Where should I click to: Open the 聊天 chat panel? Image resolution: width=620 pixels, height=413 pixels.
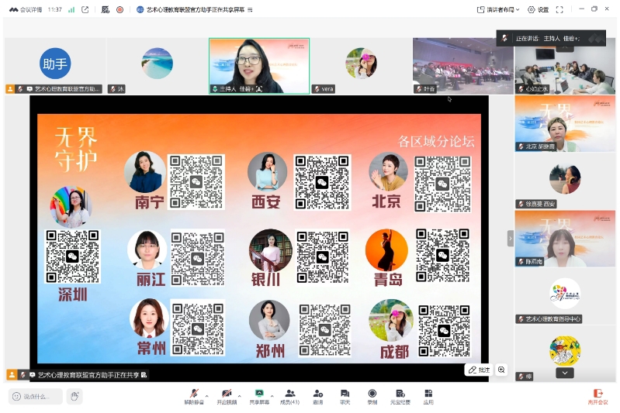click(345, 396)
